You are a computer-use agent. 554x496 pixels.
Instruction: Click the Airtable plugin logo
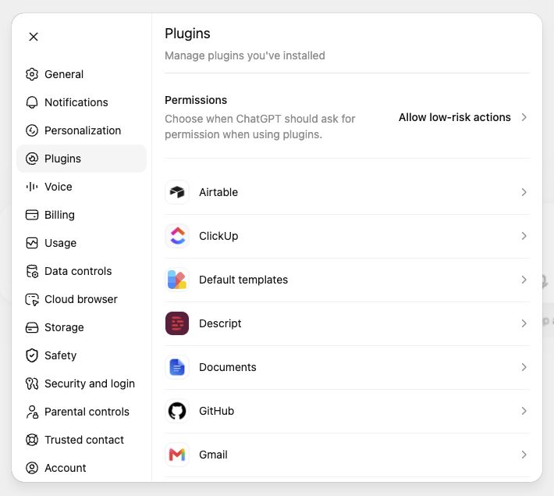click(x=177, y=192)
